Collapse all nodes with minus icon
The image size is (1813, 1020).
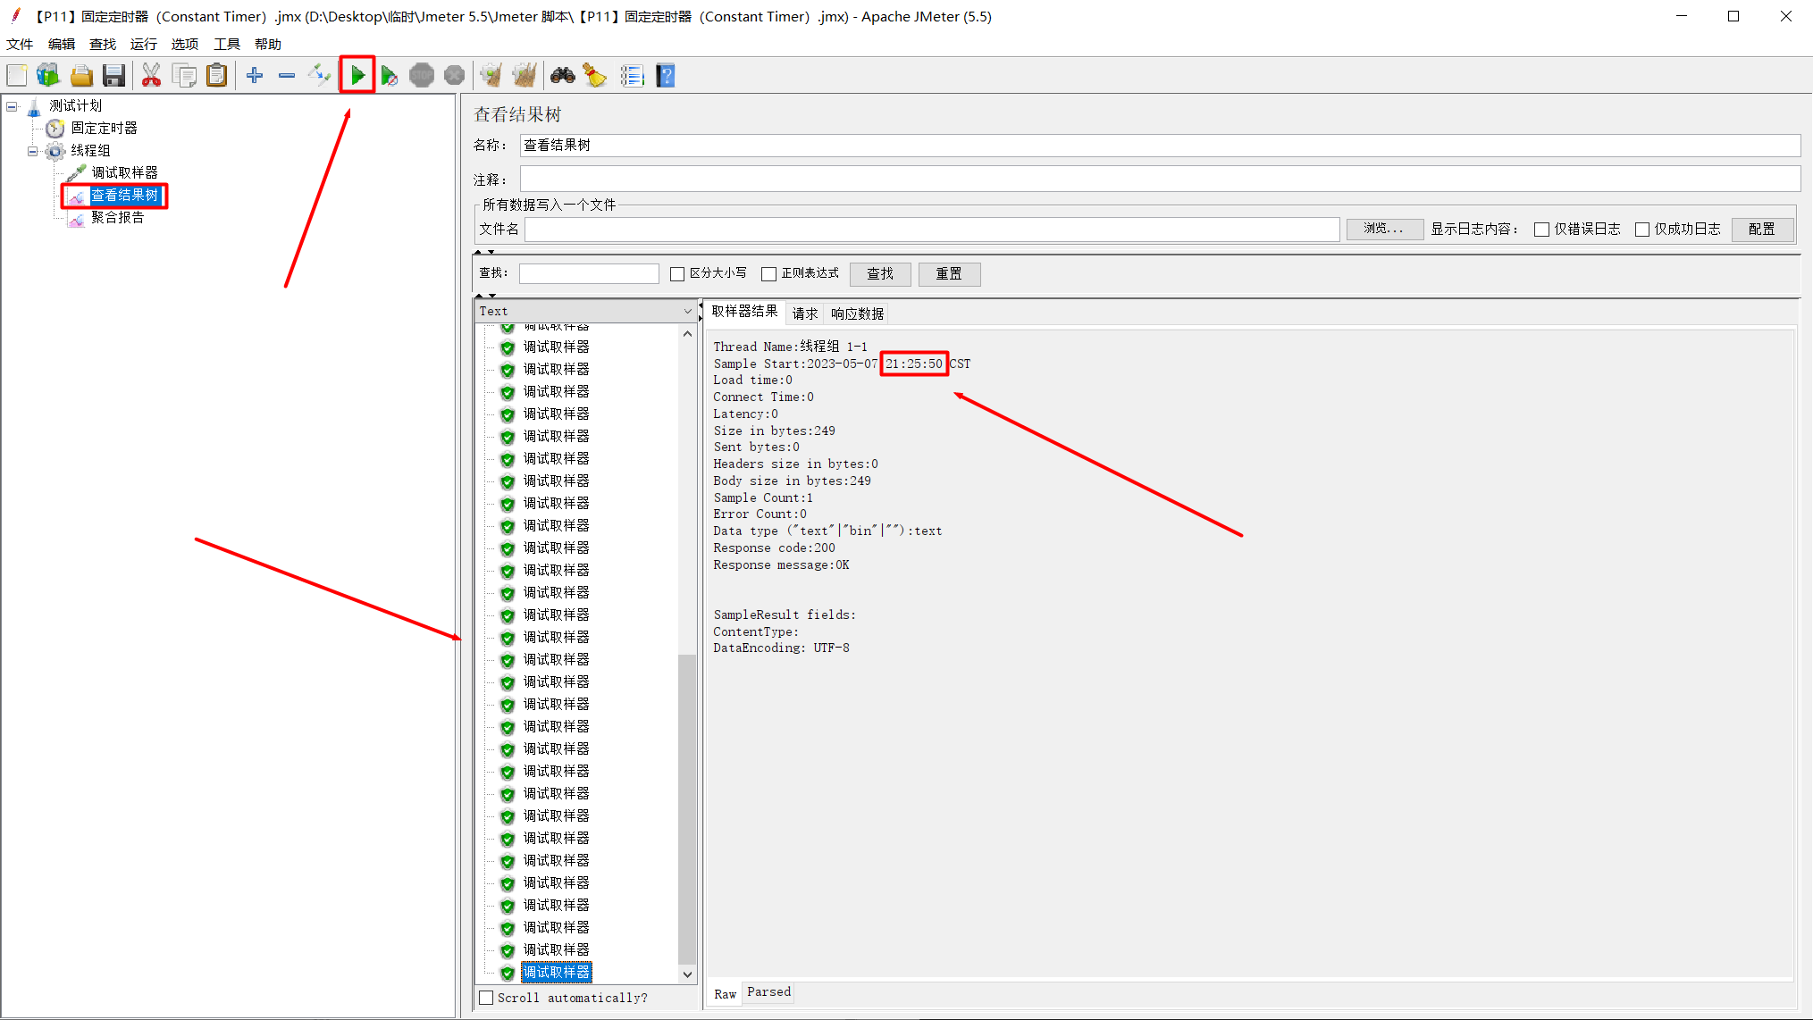pos(287,76)
